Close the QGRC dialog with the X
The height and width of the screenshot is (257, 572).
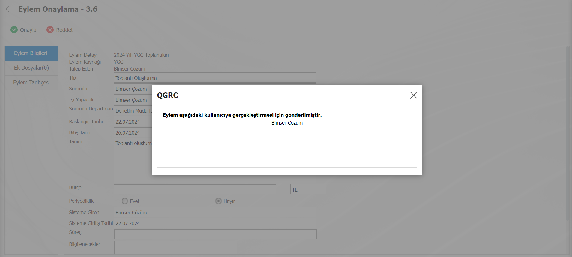(413, 95)
